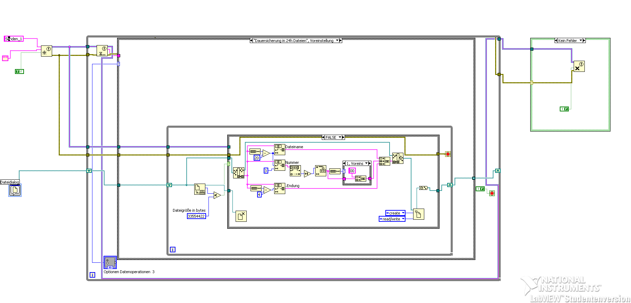Click the inner loop stop terminal
Screen dimensions: 631x303
click(x=448, y=154)
